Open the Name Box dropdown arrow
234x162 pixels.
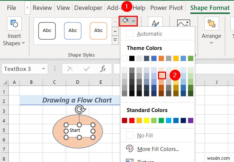(x=43, y=69)
